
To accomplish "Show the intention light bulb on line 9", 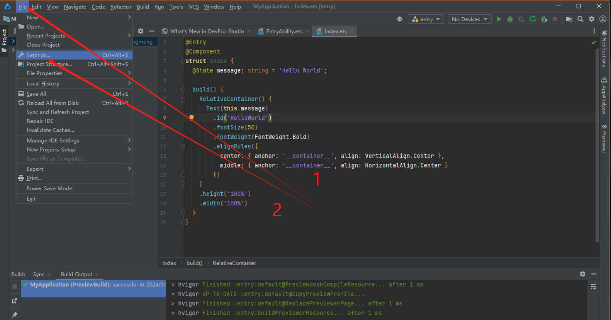I will tap(191, 117).
